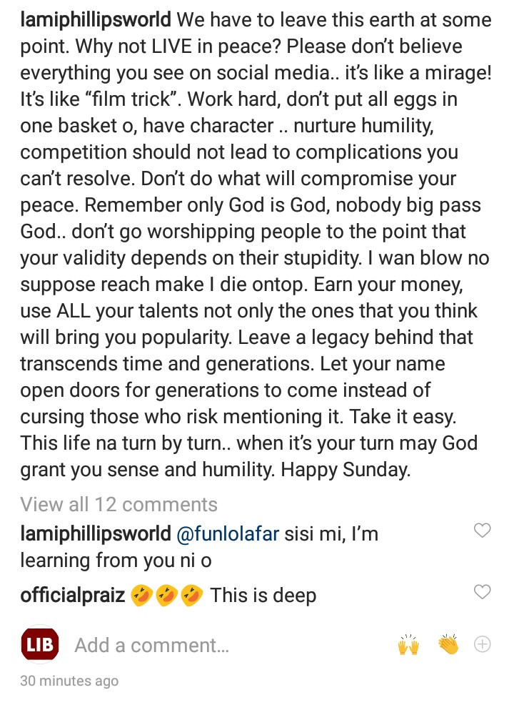Select lamiphillipsworld username in the reply comment

click(x=96, y=534)
